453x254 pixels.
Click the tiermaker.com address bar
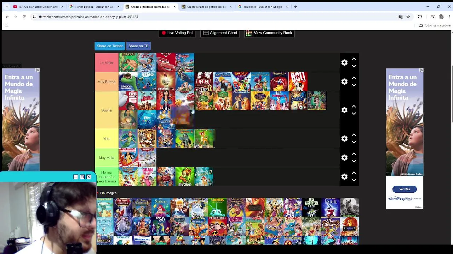coord(212,17)
